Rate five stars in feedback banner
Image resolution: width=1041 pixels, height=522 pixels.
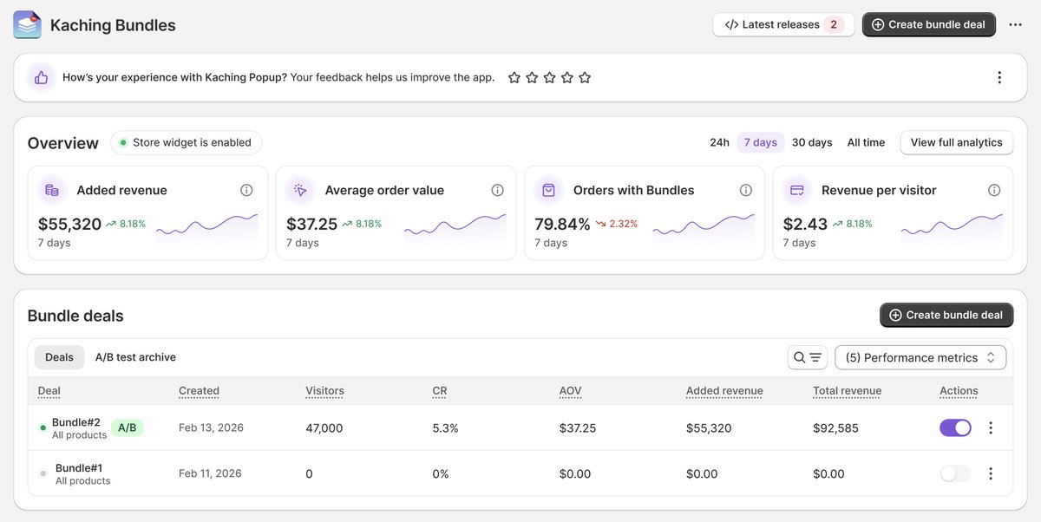point(585,78)
